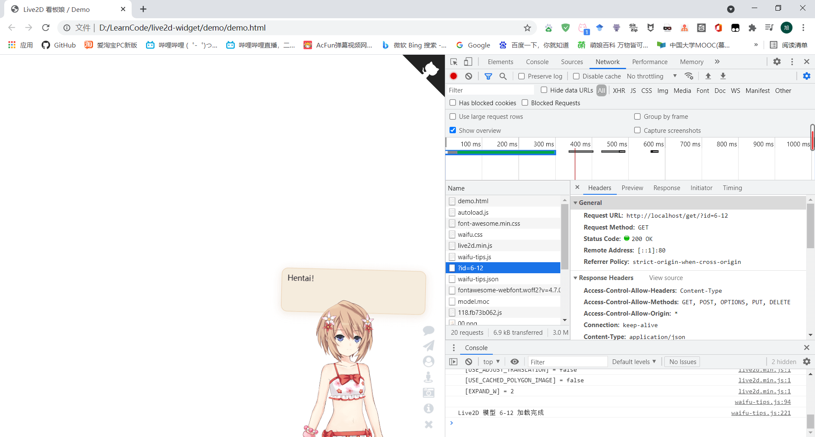Select waifu-tips.js in the request list

(474, 256)
